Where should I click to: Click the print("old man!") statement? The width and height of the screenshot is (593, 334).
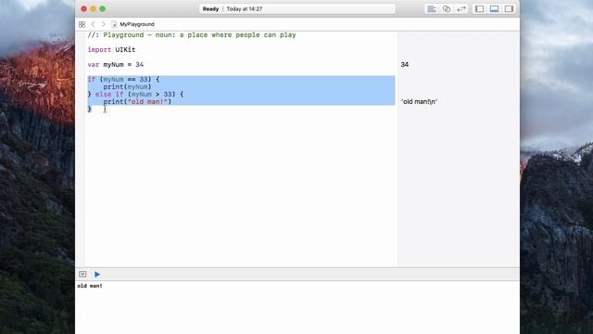coord(137,101)
